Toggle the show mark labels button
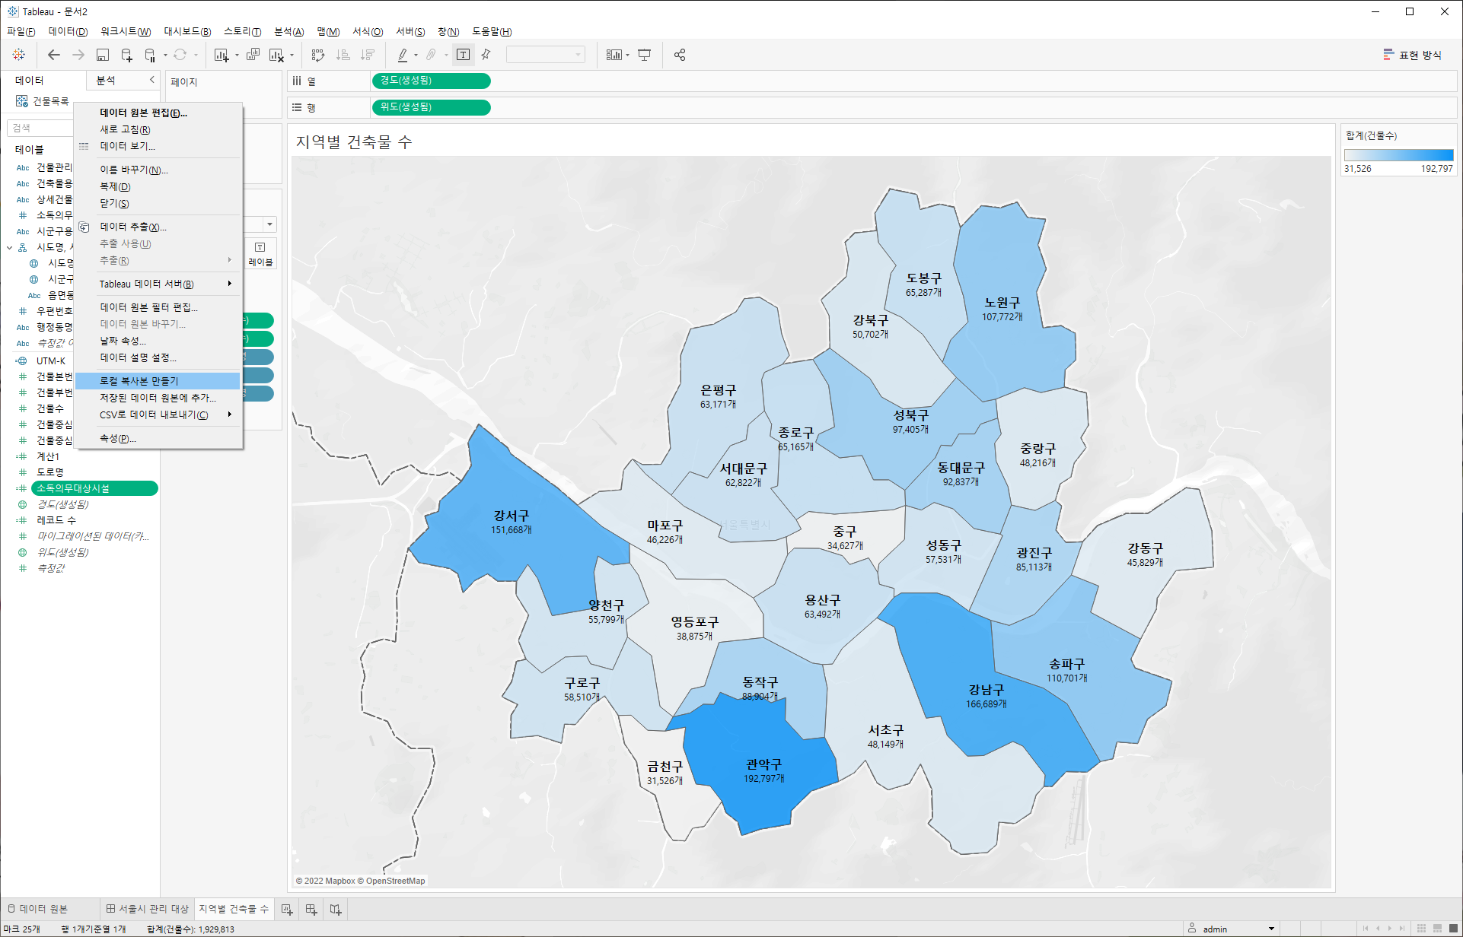The width and height of the screenshot is (1463, 937). pos(463,55)
